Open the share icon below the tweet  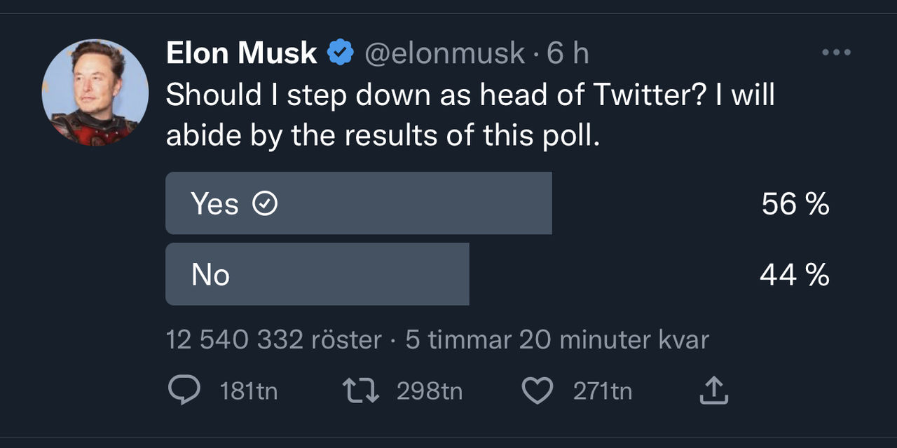click(713, 391)
